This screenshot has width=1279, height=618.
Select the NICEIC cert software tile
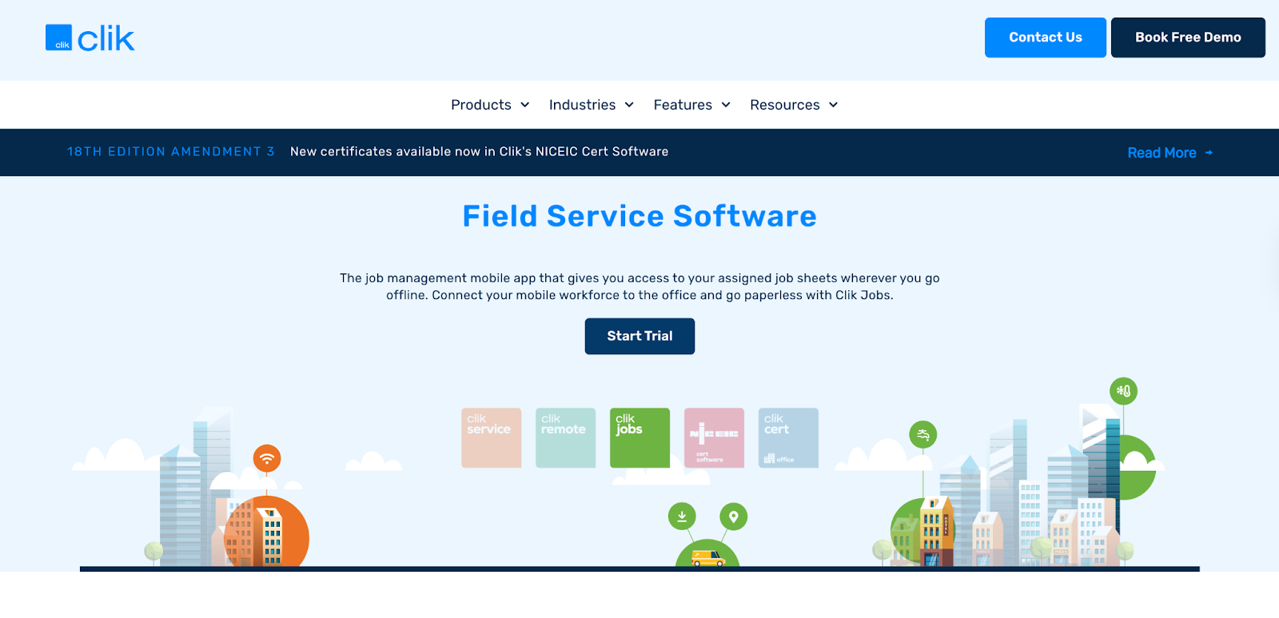714,438
